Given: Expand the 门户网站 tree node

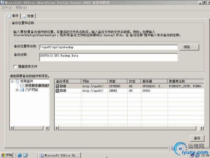Looking at the screenshot, I should 17,90.
